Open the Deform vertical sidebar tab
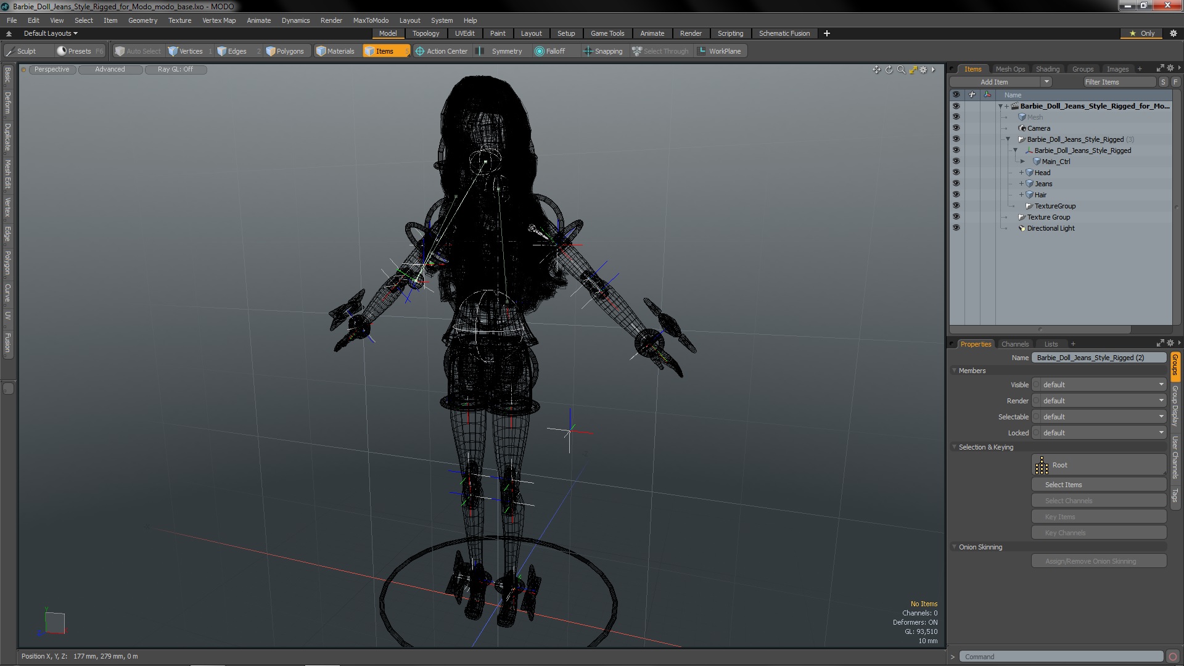 tap(7, 103)
